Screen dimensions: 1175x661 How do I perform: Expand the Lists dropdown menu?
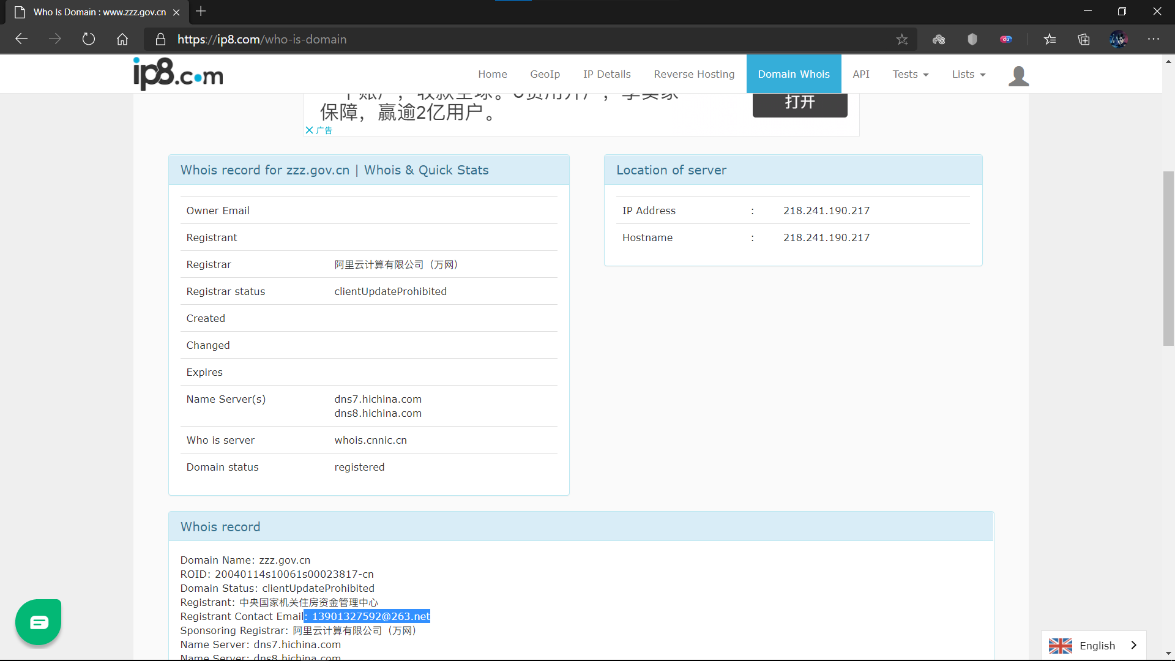point(968,74)
